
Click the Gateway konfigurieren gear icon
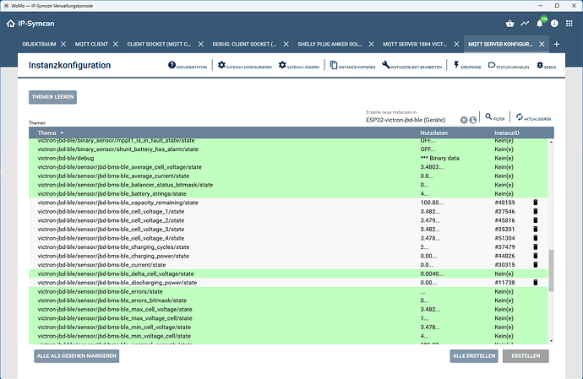tap(221, 65)
